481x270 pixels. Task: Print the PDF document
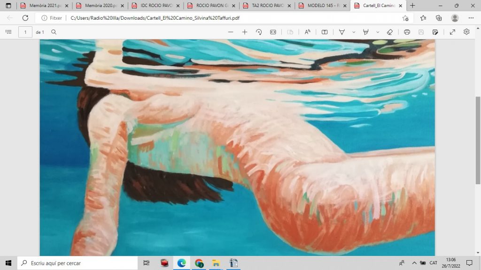[x=407, y=32]
